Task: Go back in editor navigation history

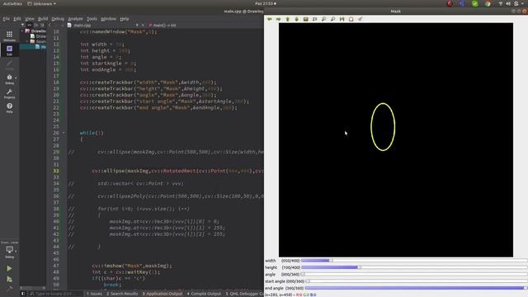Action: [49, 26]
